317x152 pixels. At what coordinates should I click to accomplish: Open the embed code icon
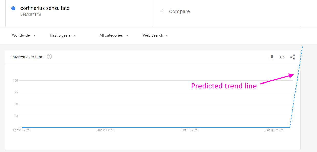click(x=282, y=57)
